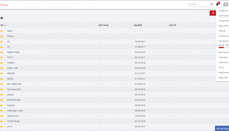Screen dimensions: 229x131
Task: Click the date 15/01/2019
Action: pyautogui.click(x=140, y=116)
